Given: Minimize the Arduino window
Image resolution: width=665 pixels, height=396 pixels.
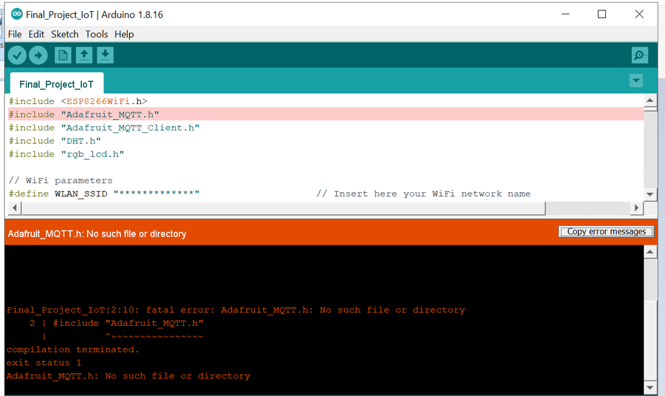Looking at the screenshot, I should tap(566, 14).
